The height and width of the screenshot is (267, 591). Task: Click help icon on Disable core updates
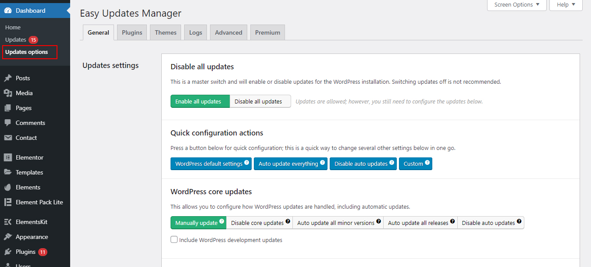pyautogui.click(x=288, y=221)
